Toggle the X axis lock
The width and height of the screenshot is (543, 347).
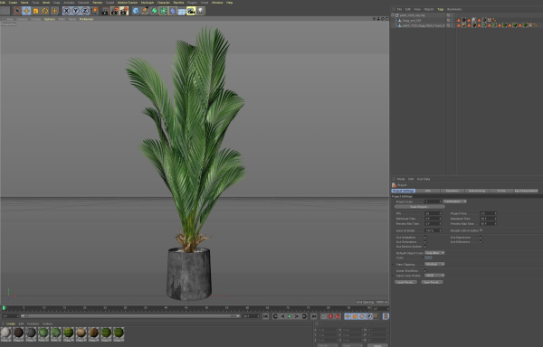66,11
